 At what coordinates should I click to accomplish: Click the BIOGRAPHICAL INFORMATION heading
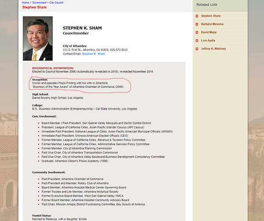pyautogui.click(x=53, y=68)
